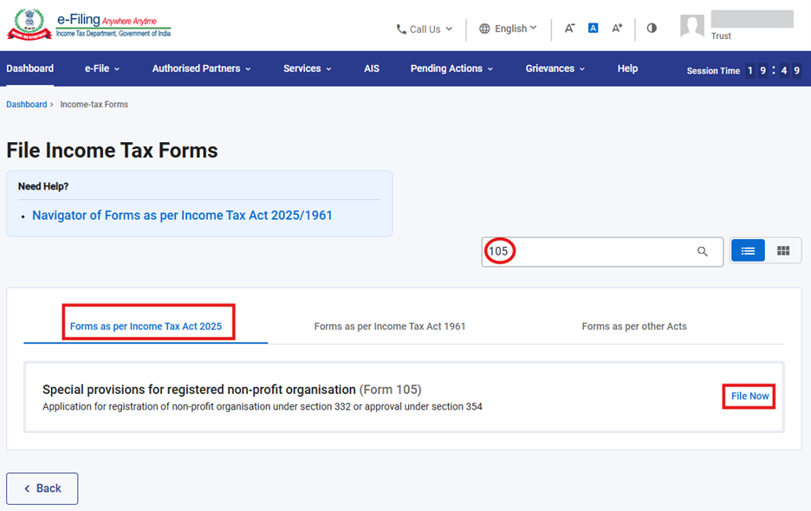Toggle high contrast mode icon
The image size is (811, 511).
tap(652, 29)
